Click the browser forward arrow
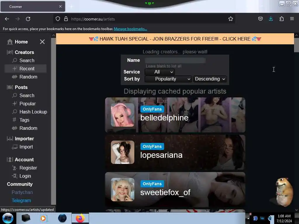The width and height of the screenshot is (299, 224). point(17,19)
